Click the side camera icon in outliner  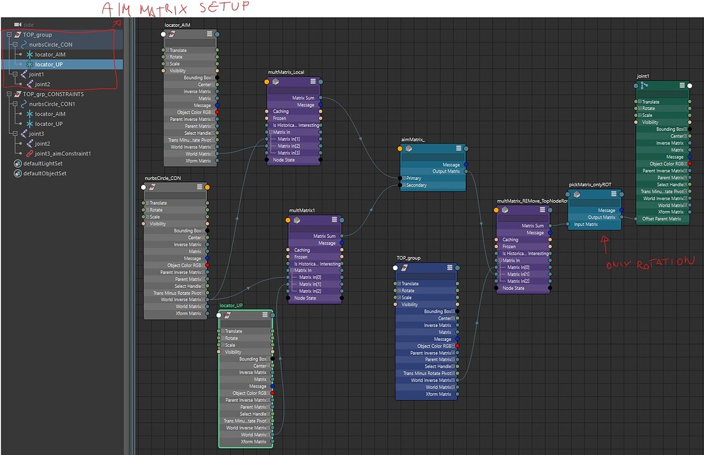(17, 25)
